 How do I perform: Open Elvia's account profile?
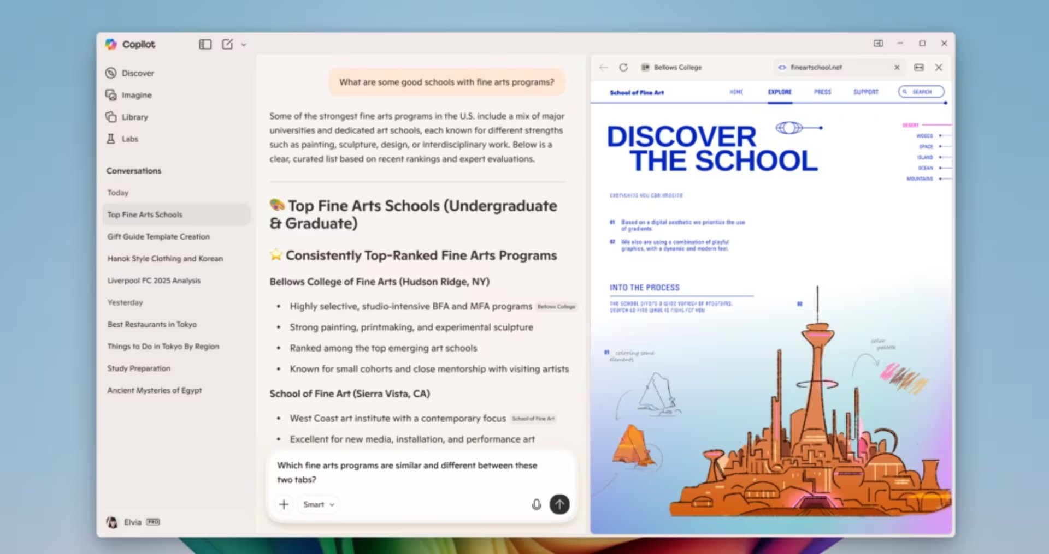tap(133, 522)
